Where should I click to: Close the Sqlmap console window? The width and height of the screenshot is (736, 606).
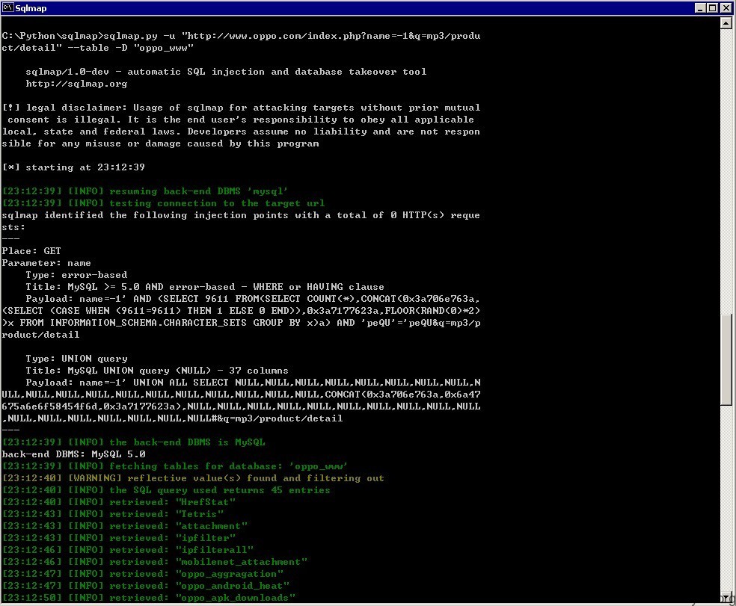[x=726, y=7]
